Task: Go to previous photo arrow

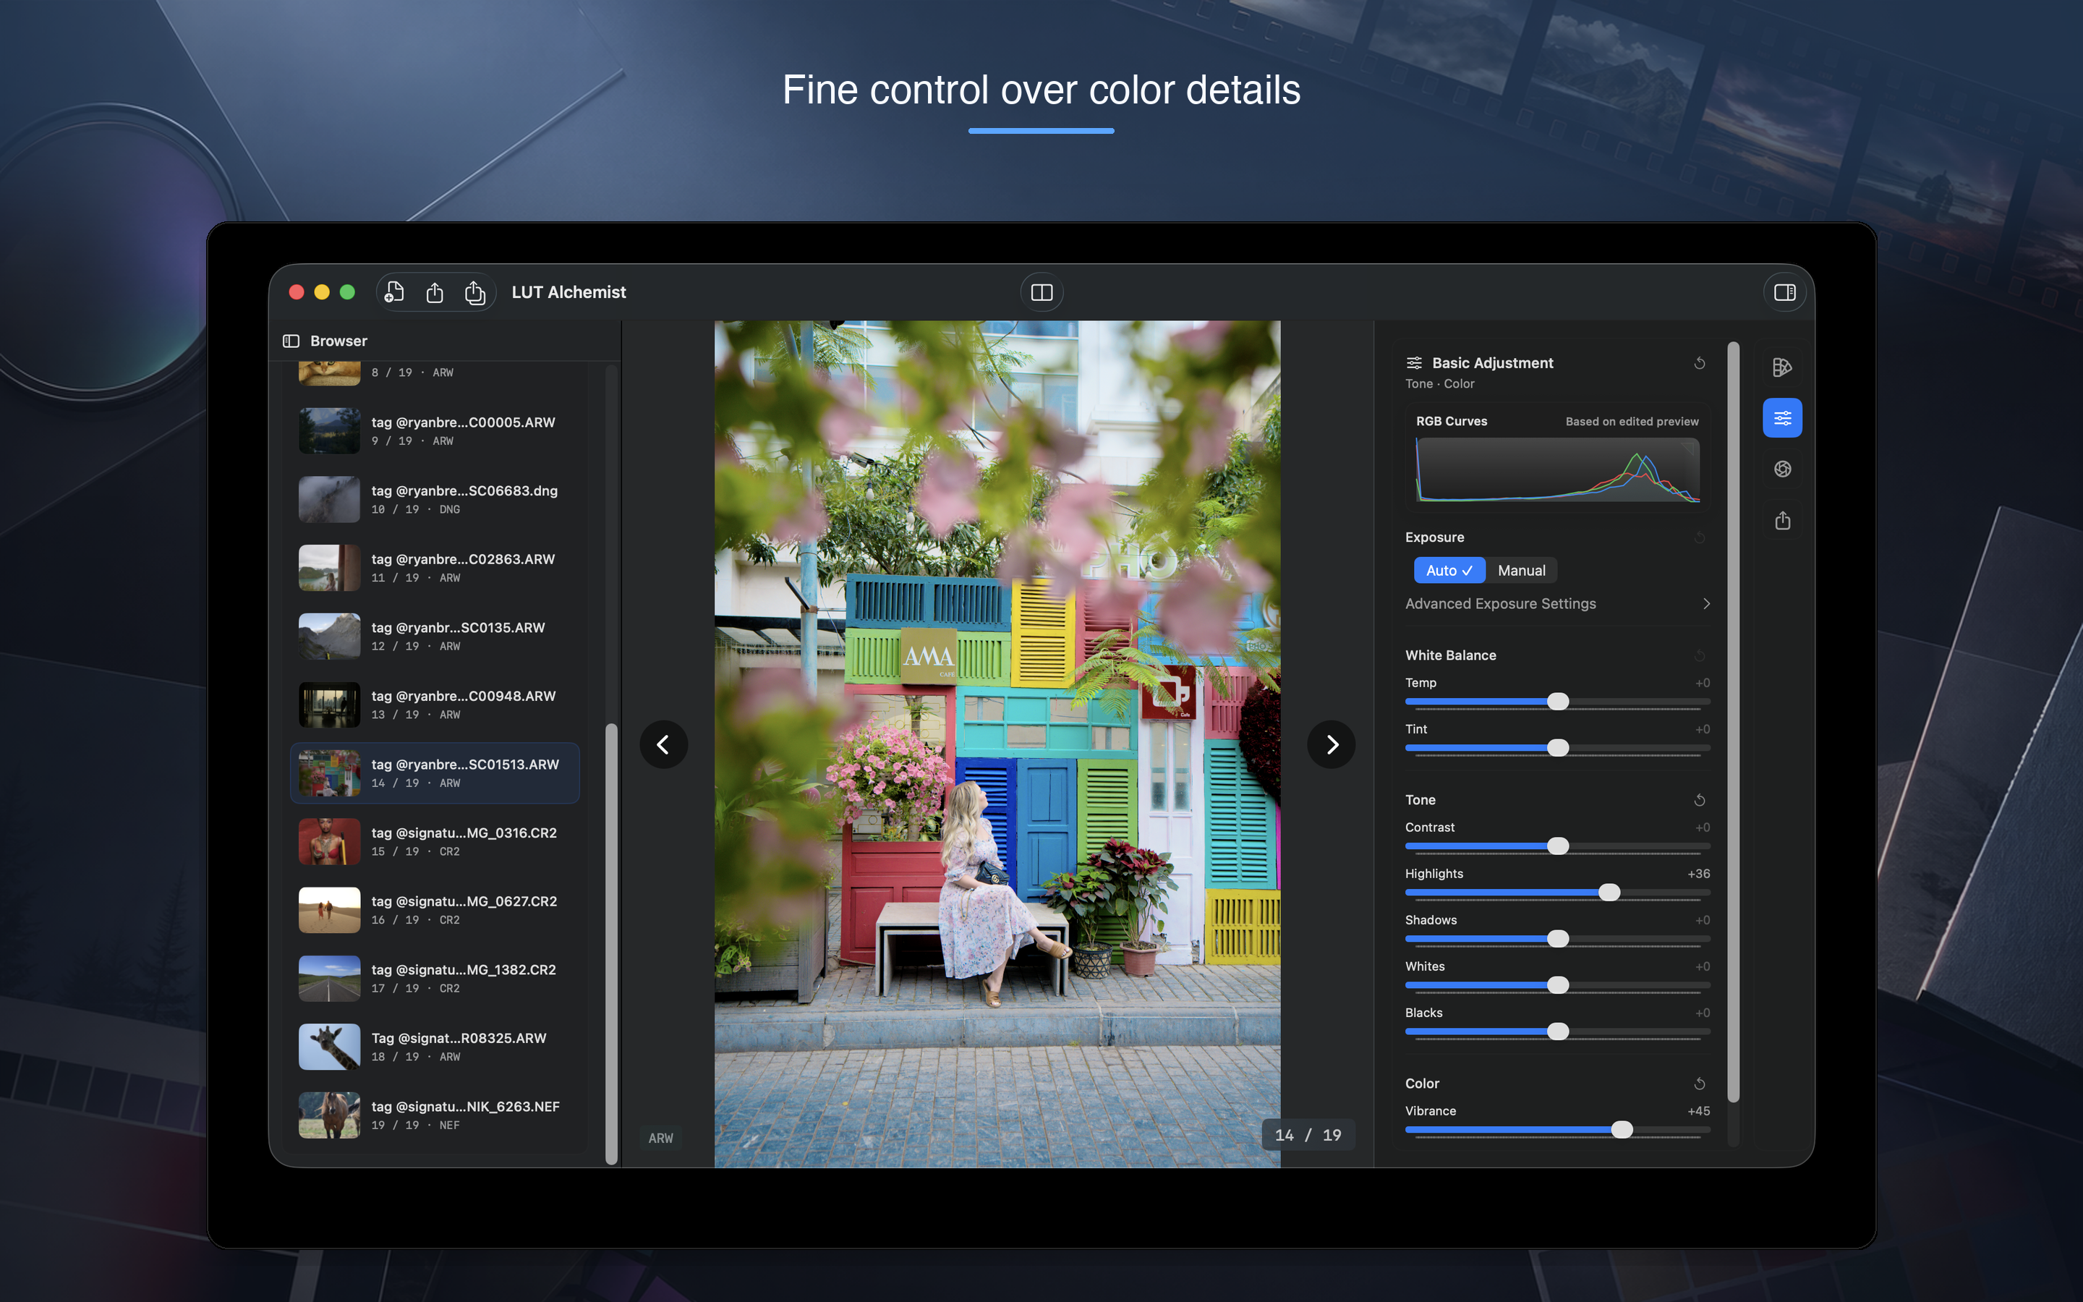Action: pos(664,744)
